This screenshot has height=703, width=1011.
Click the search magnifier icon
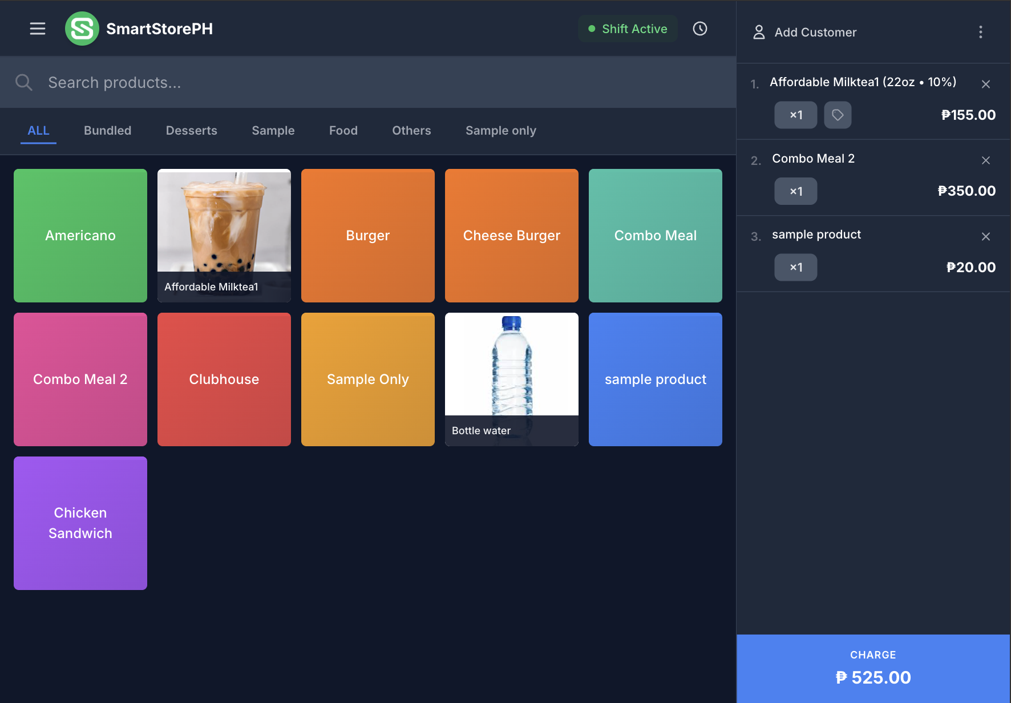click(24, 82)
